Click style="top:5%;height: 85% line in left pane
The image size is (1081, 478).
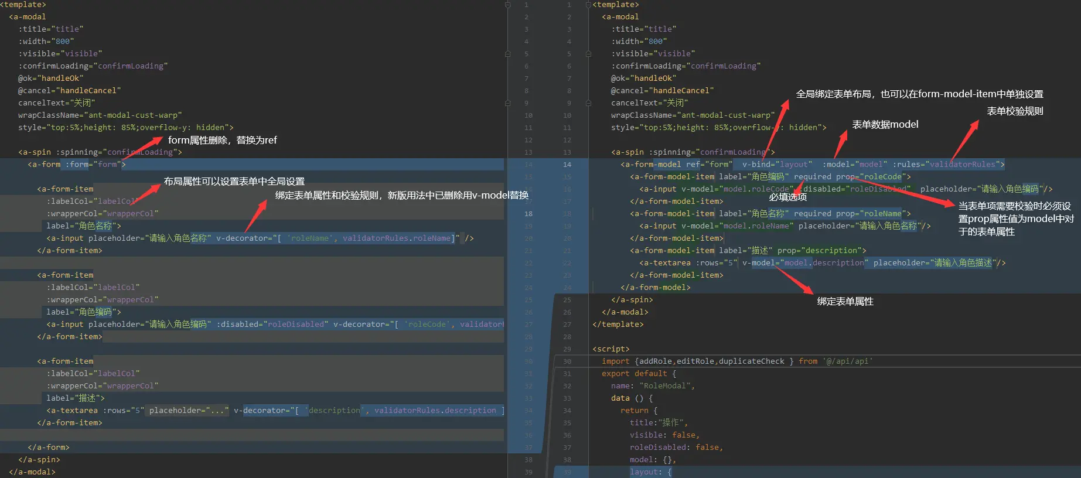click(126, 128)
